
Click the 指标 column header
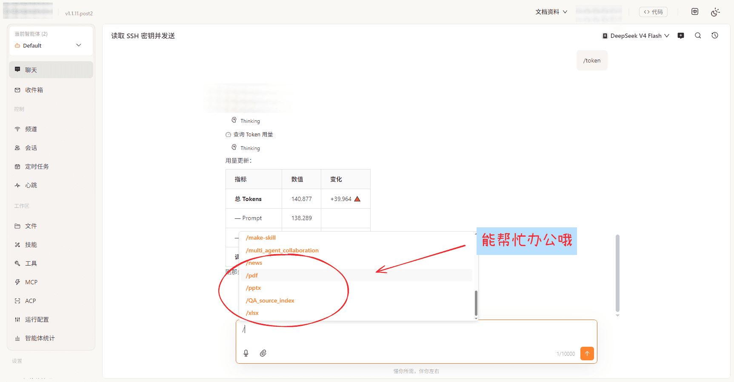(241, 179)
